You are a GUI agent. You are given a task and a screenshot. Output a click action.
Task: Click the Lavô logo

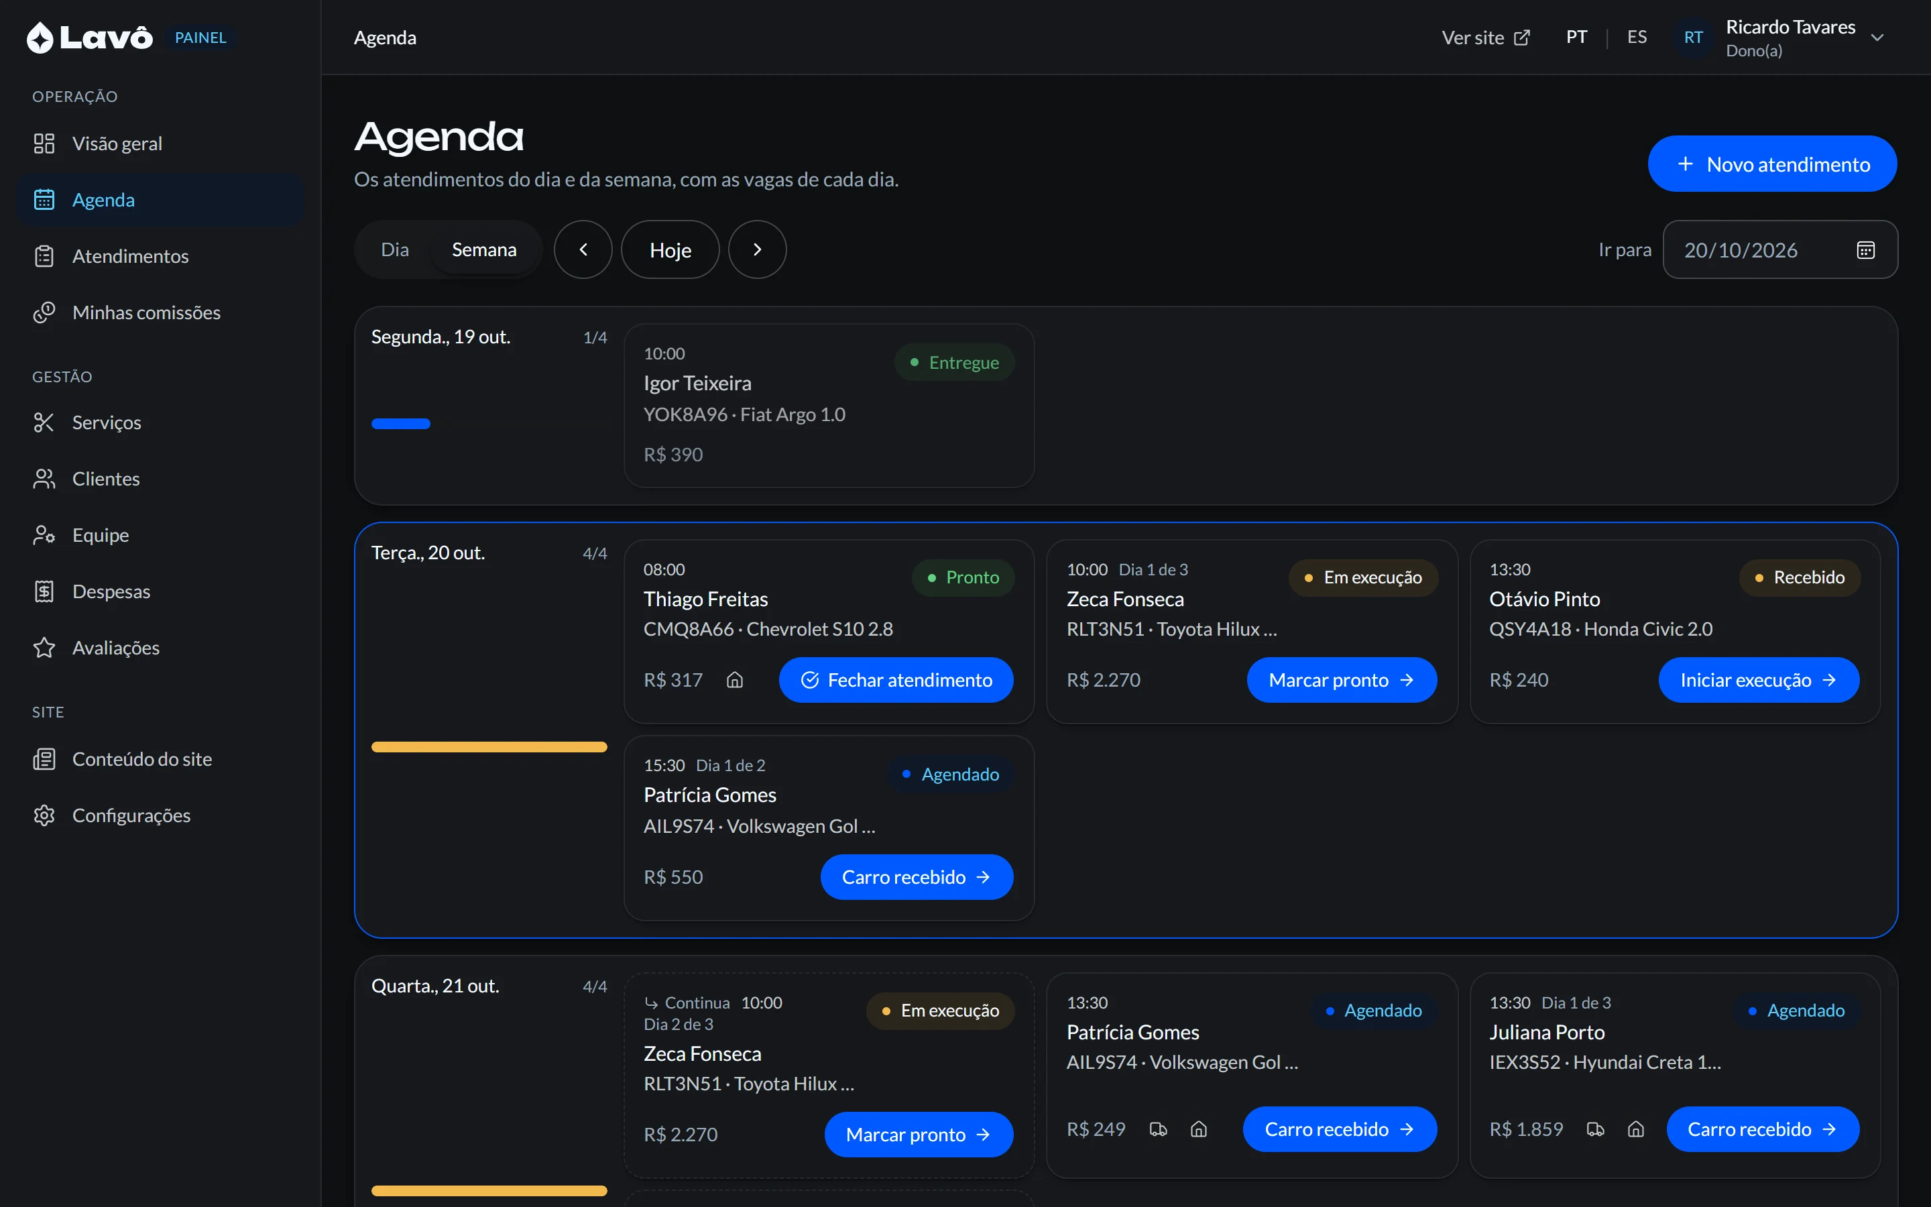click(89, 38)
